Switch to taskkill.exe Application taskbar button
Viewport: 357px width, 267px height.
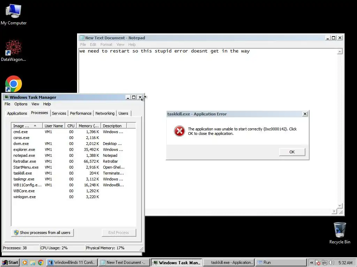click(x=229, y=262)
